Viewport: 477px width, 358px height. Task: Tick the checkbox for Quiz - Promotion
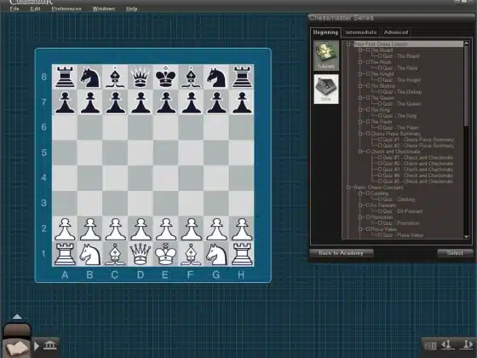point(380,223)
